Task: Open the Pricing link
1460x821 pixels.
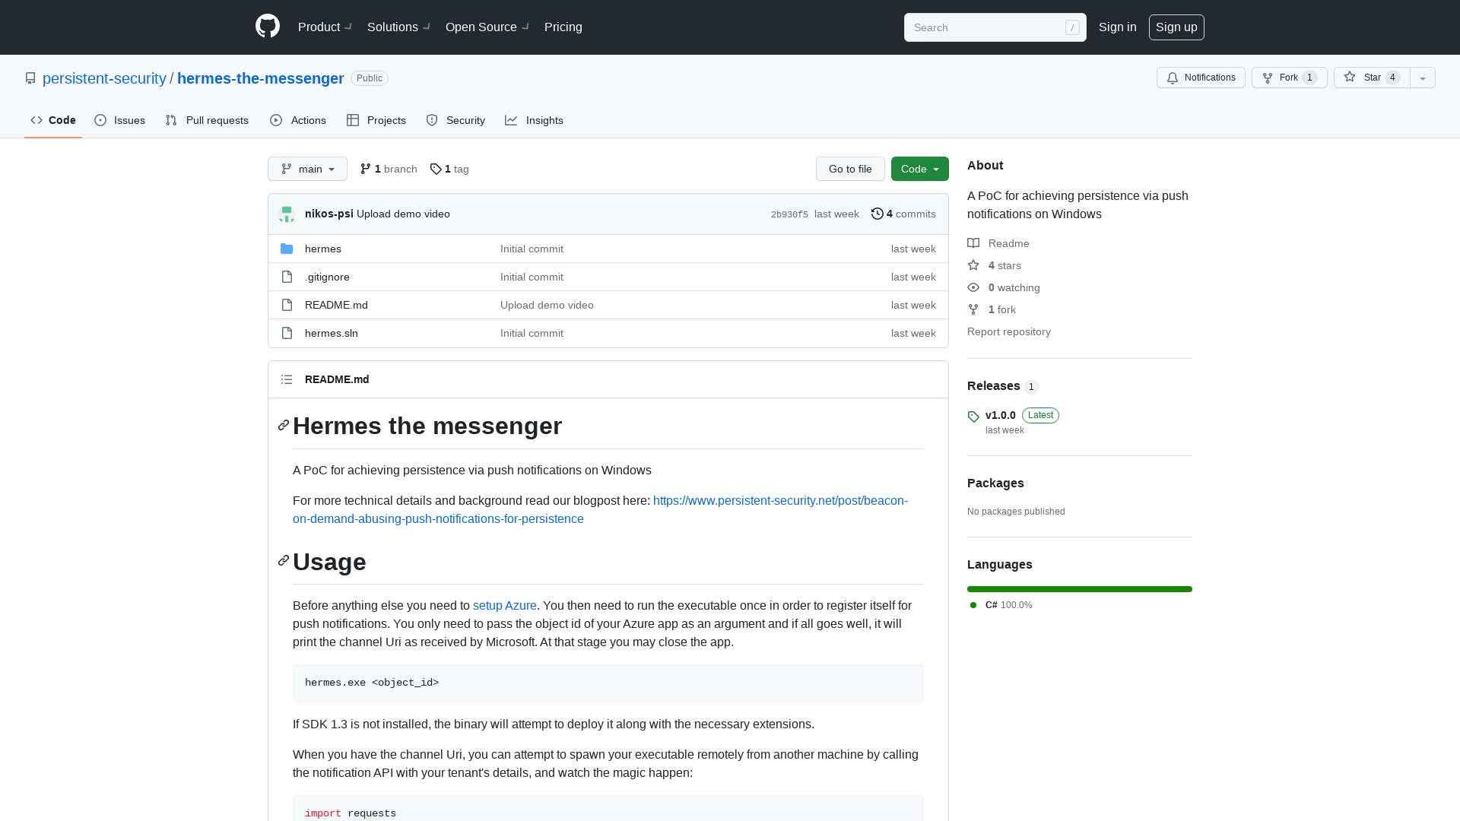Action: [563, 27]
